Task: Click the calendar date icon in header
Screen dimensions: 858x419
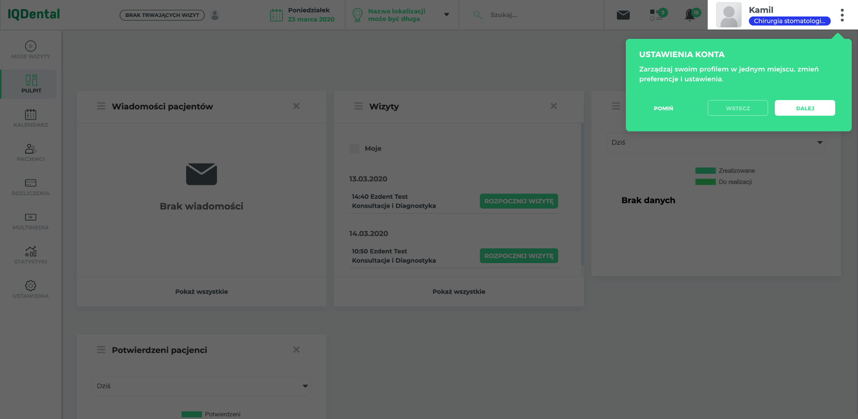Action: coord(276,15)
